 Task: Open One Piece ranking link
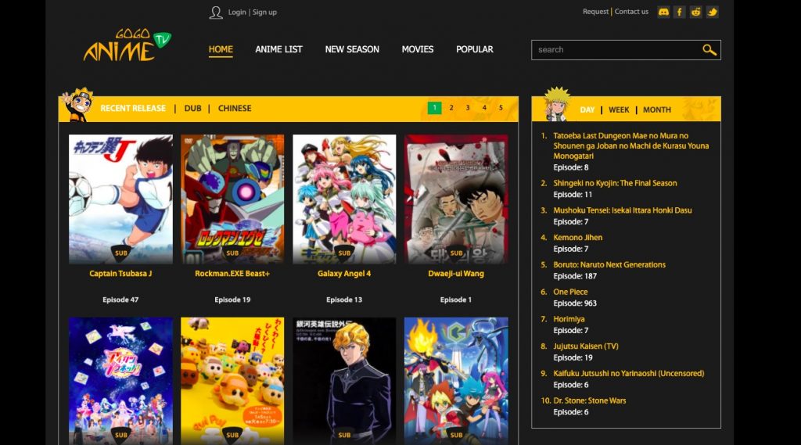[x=570, y=292]
